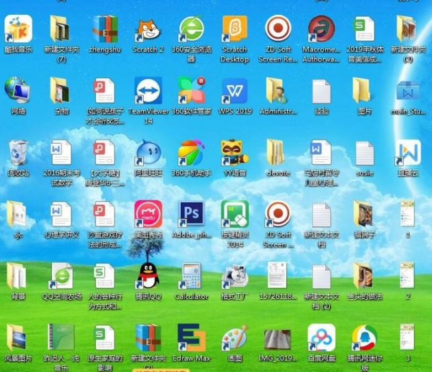432x372 pixels.
Task: Click the 360软件管家 icon with badge
Action: tap(191, 91)
